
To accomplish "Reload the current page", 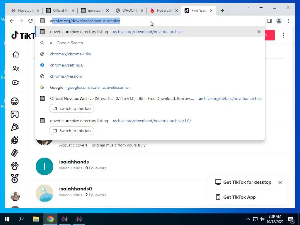I will tap(30, 21).
